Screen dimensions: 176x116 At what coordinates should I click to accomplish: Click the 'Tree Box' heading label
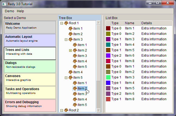pyautogui.click(x=65, y=18)
